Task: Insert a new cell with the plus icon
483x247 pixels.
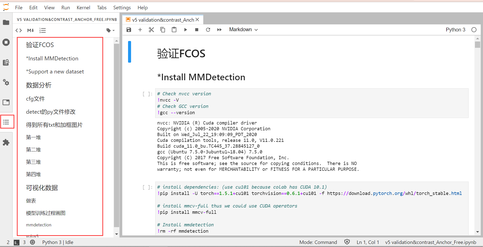Action: (140, 29)
